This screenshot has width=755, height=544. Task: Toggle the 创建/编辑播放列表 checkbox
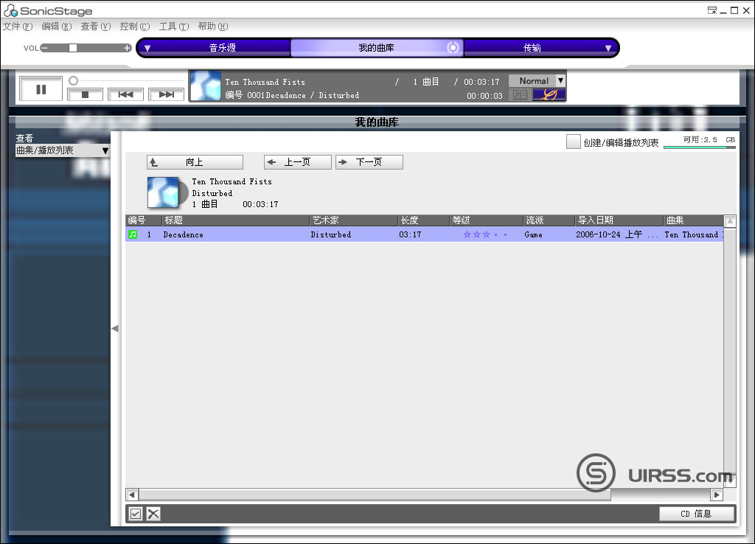pos(573,142)
